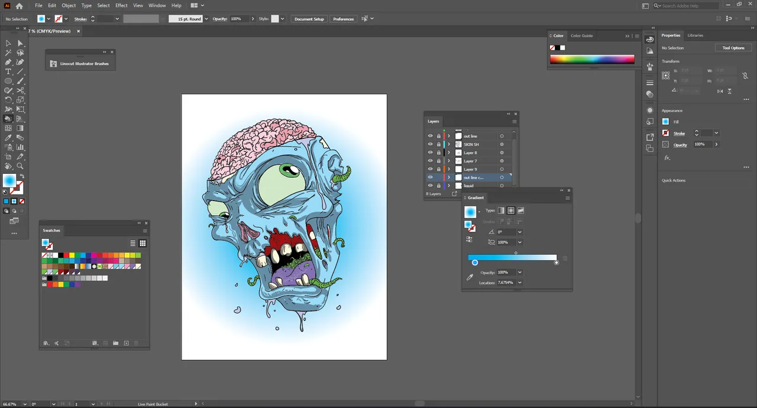This screenshot has width=757, height=408.
Task: Select the Rotate tool
Action: (x=8, y=100)
